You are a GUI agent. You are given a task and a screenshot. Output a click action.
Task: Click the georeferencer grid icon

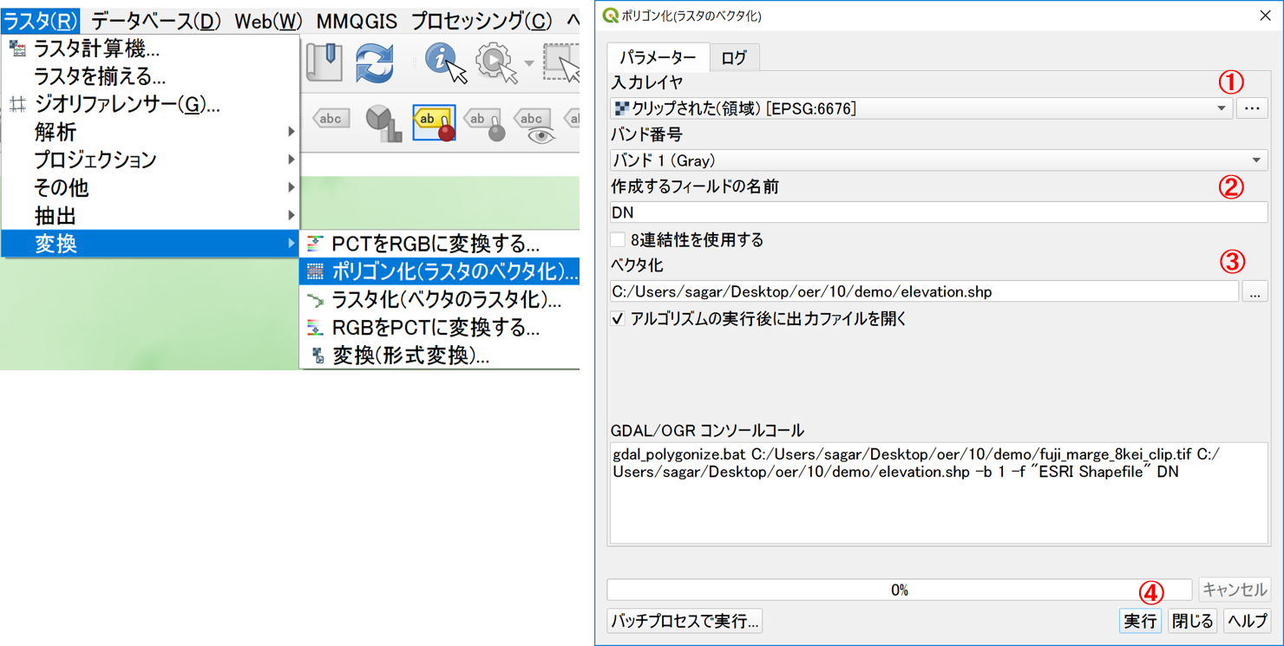tap(17, 105)
